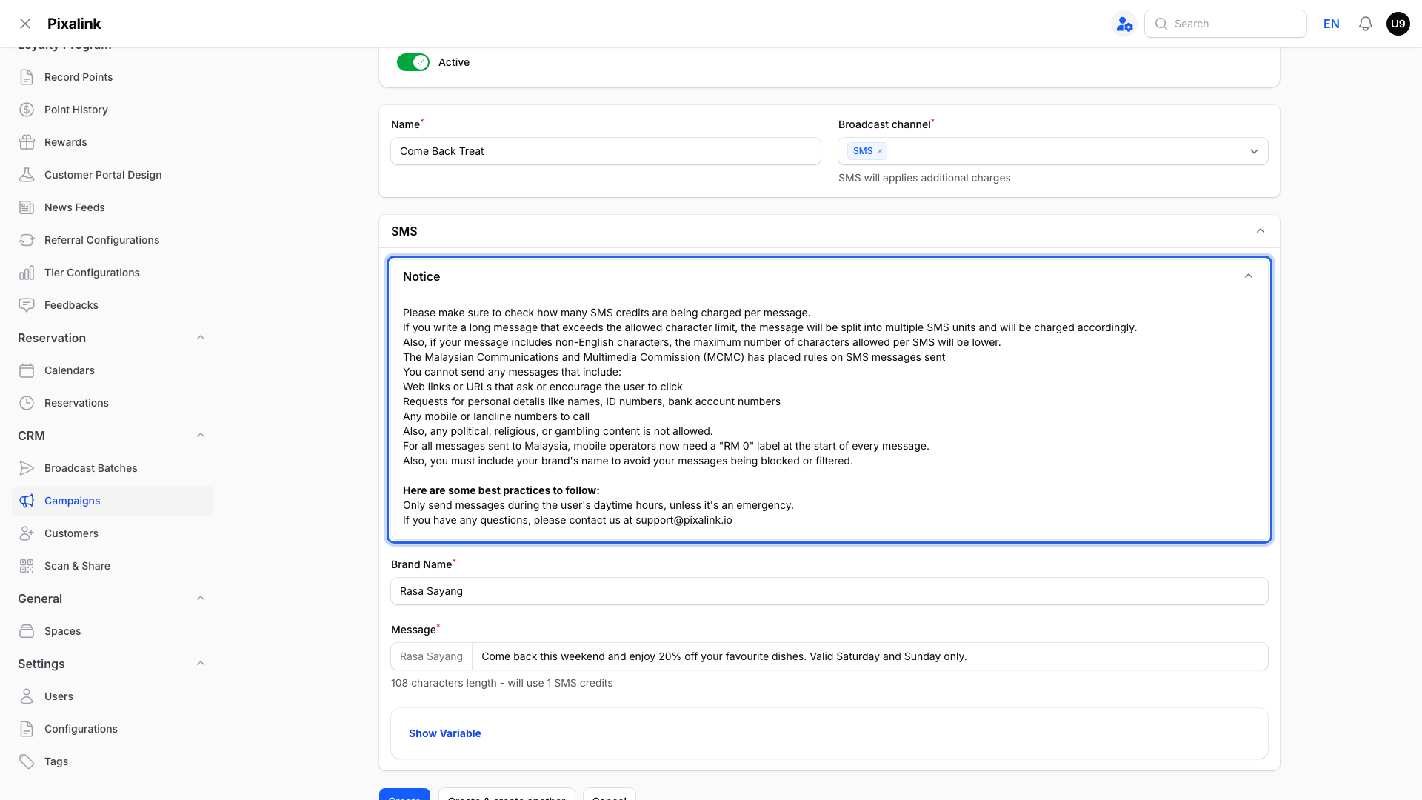Click the Pixalink brand title

click(74, 24)
